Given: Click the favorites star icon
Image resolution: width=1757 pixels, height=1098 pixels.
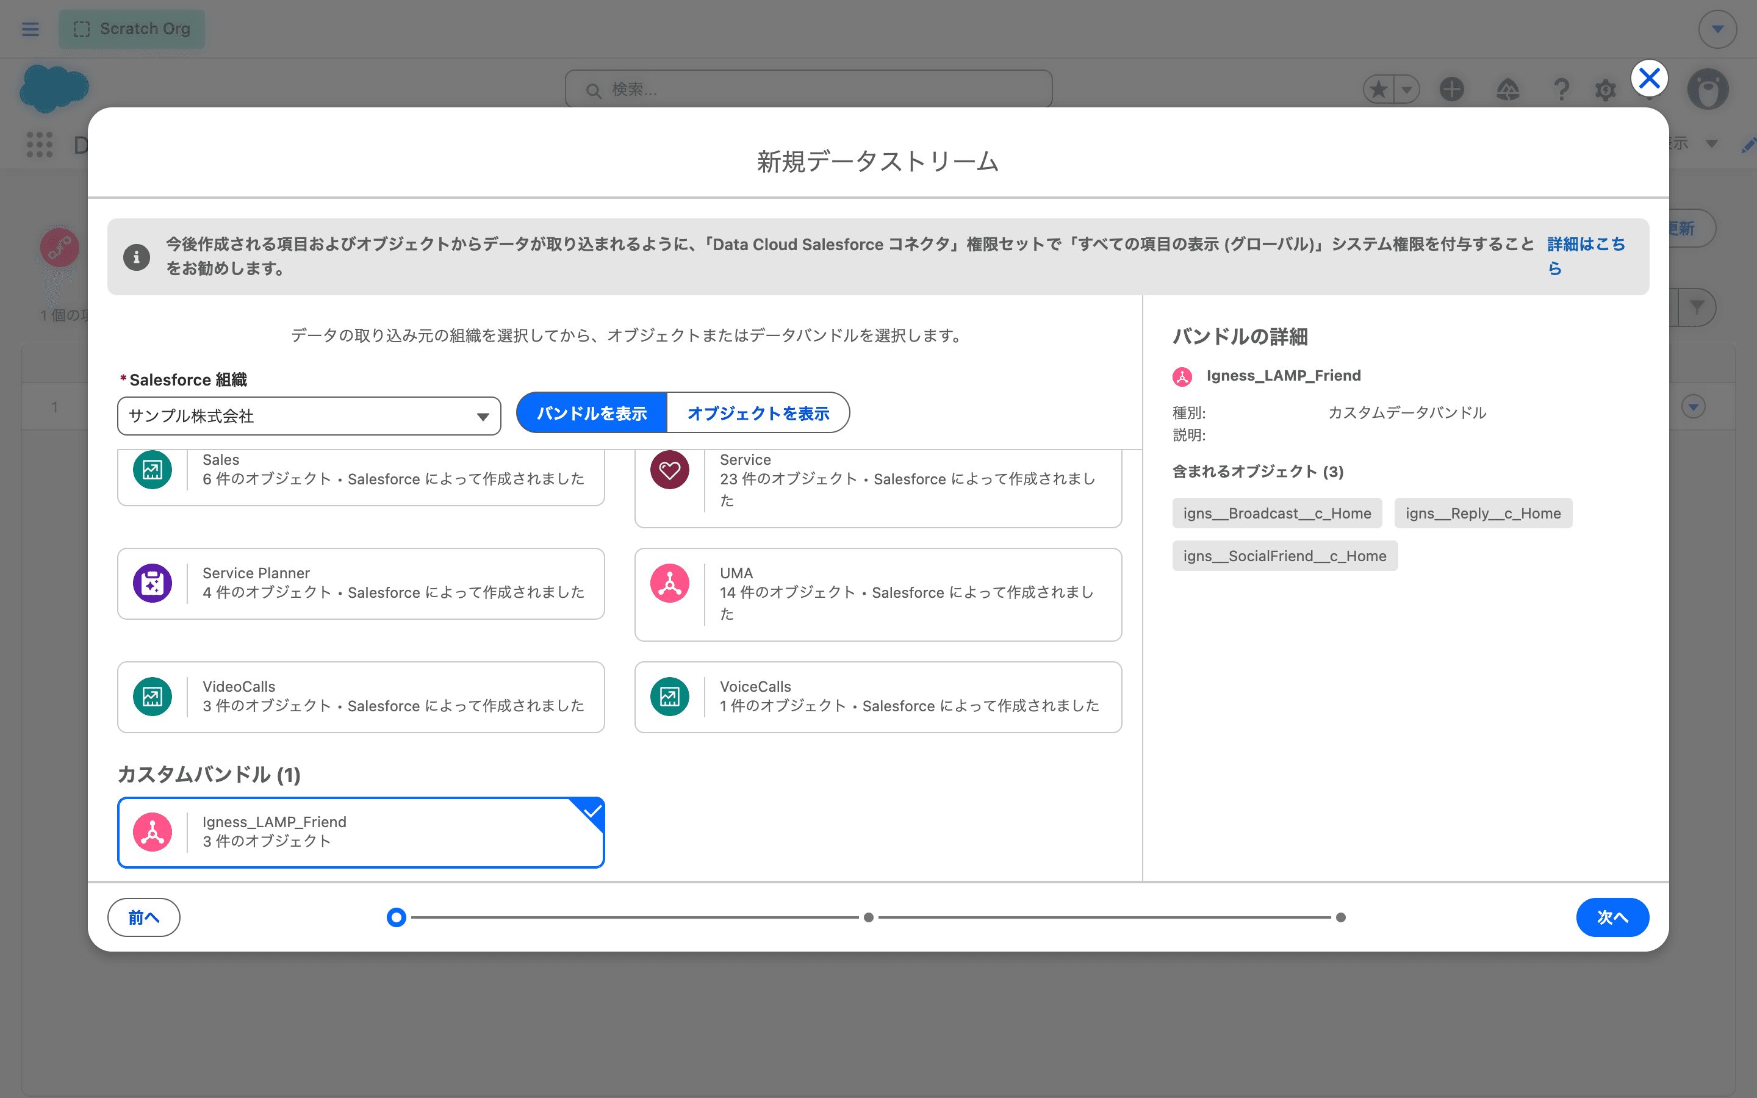Looking at the screenshot, I should (1378, 89).
